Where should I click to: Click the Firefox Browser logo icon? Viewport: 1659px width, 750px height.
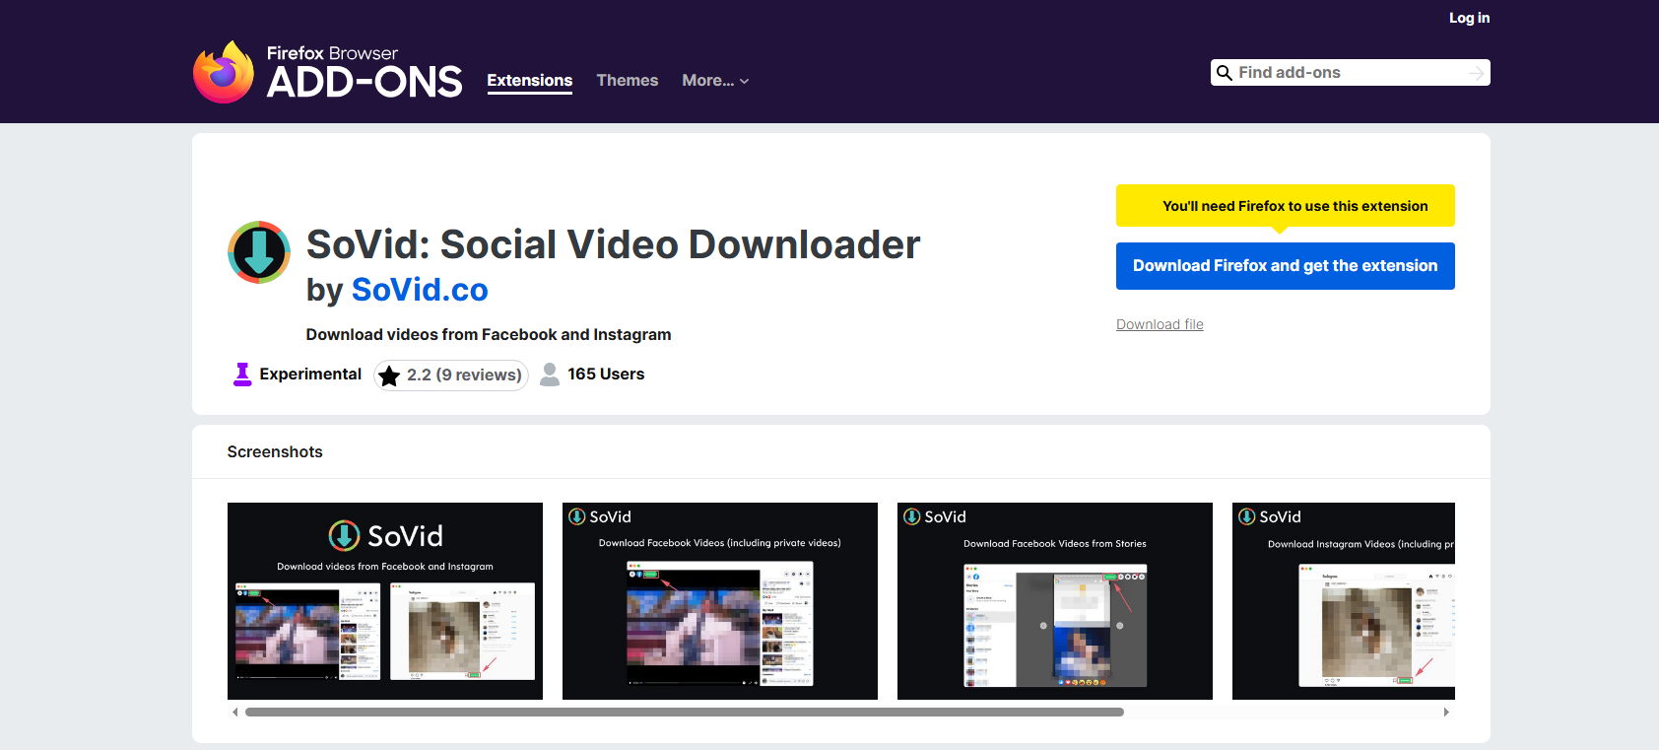224,72
